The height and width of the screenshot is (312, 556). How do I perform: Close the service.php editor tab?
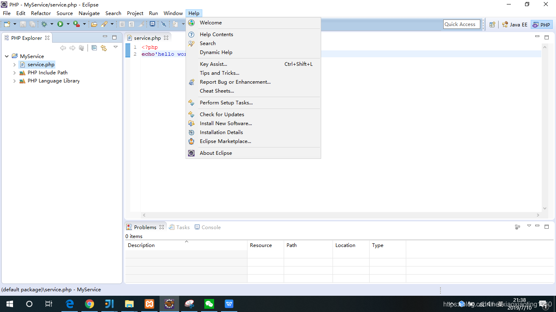click(x=166, y=38)
